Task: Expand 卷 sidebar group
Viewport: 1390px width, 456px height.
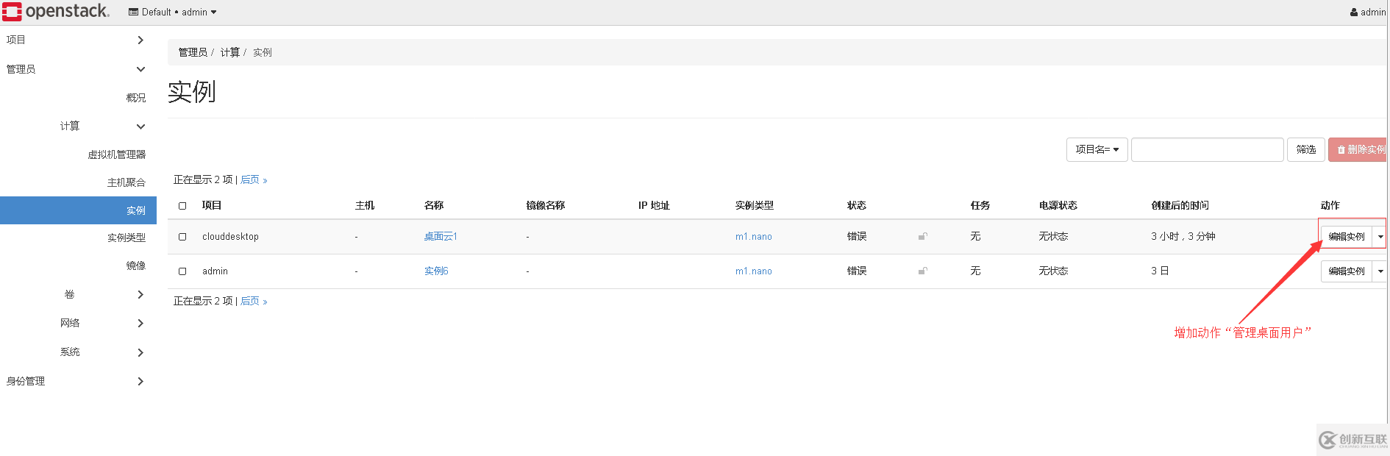Action: pos(140,294)
